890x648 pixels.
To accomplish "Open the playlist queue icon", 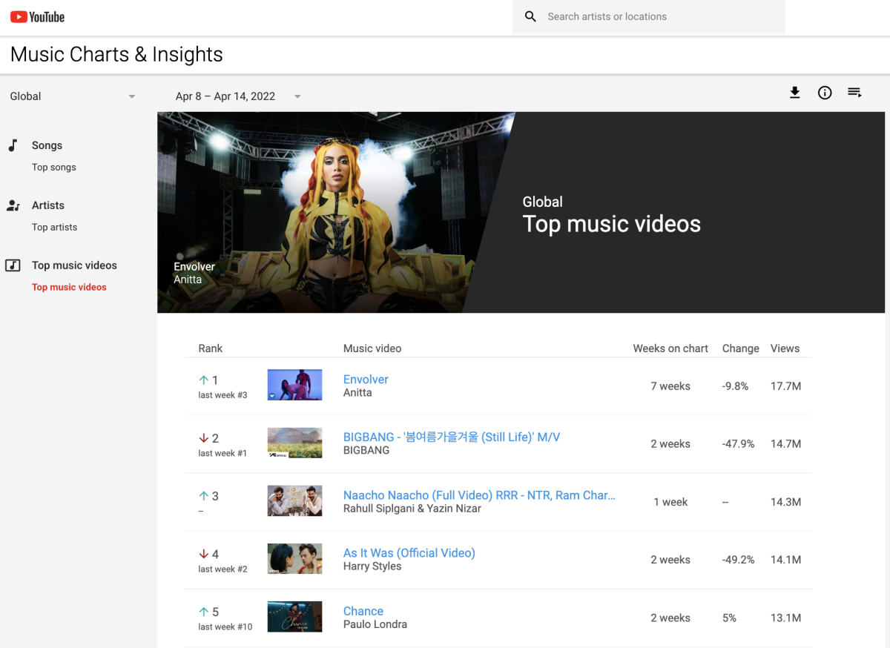I will pos(854,93).
